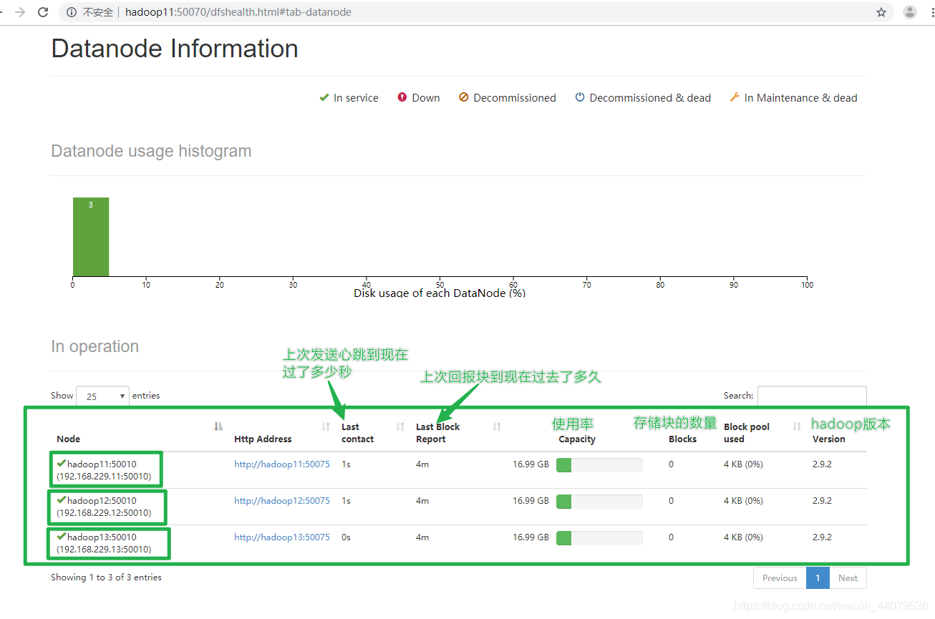Click the not-secure site info icon
The image size is (935, 619).
click(x=72, y=12)
